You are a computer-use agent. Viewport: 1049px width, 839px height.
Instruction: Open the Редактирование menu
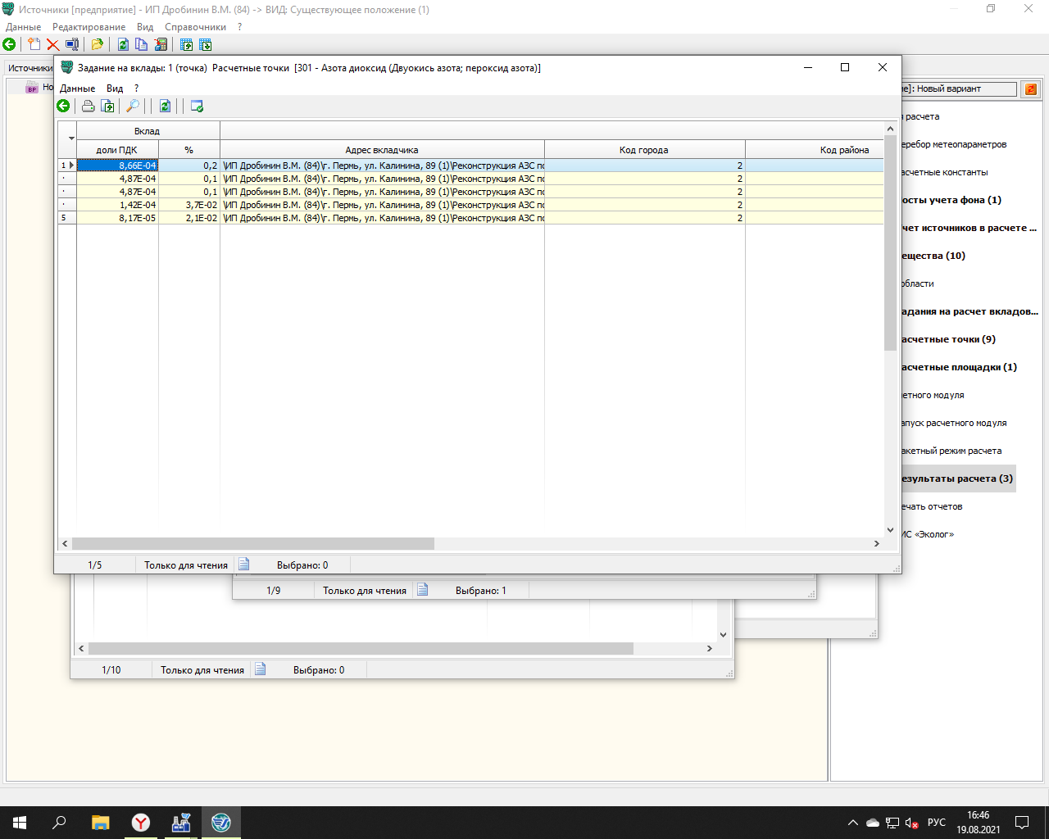89,27
